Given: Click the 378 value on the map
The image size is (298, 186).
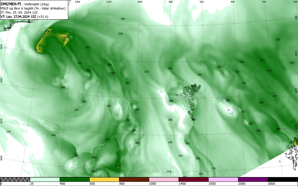Looking at the screenshot, I should point(269,71).
